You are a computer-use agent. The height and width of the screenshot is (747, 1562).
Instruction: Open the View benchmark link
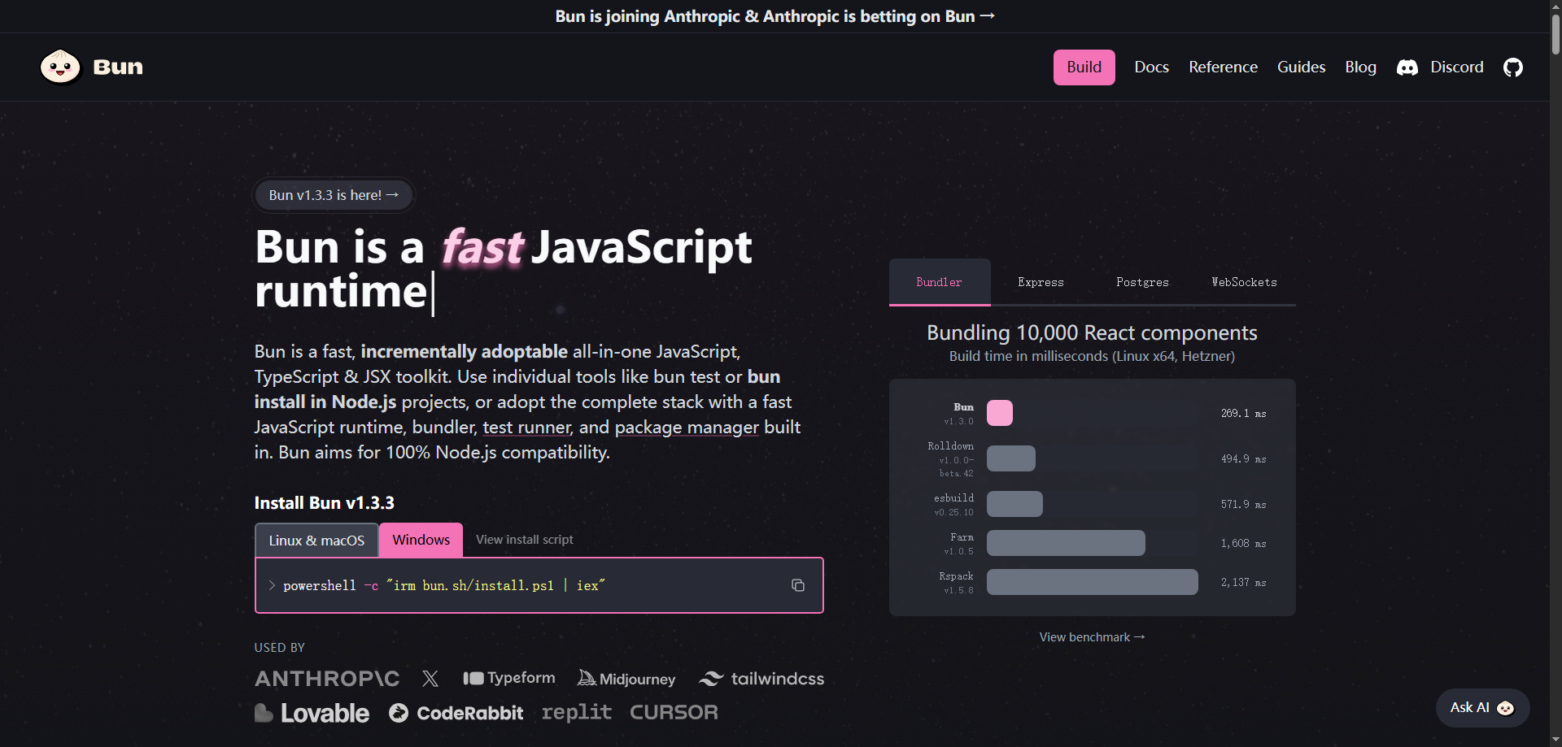1092,636
